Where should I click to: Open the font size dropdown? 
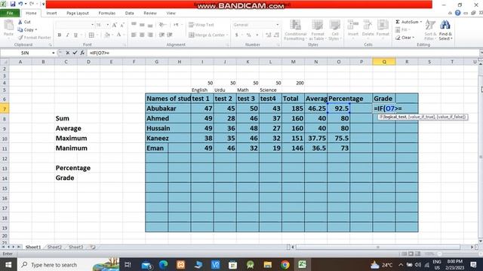coord(107,25)
